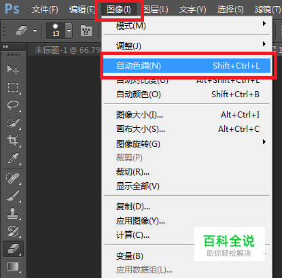282x278 pixels.
Task: Open the 编辑(E) menu
Action: (82, 10)
